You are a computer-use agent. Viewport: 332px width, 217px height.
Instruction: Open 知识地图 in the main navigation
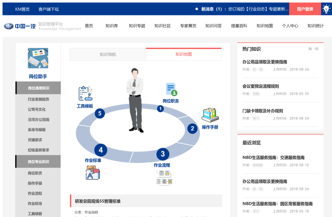coord(265,26)
